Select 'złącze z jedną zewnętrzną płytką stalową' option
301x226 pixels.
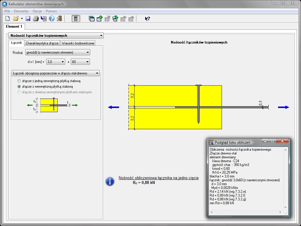coord(19,81)
